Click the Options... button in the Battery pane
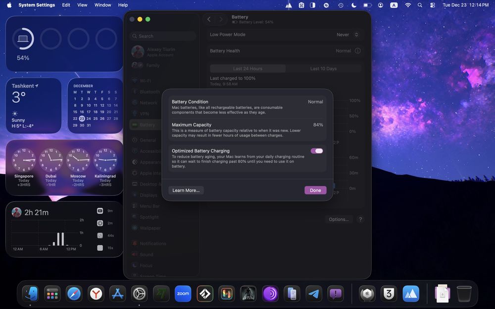 [339, 220]
